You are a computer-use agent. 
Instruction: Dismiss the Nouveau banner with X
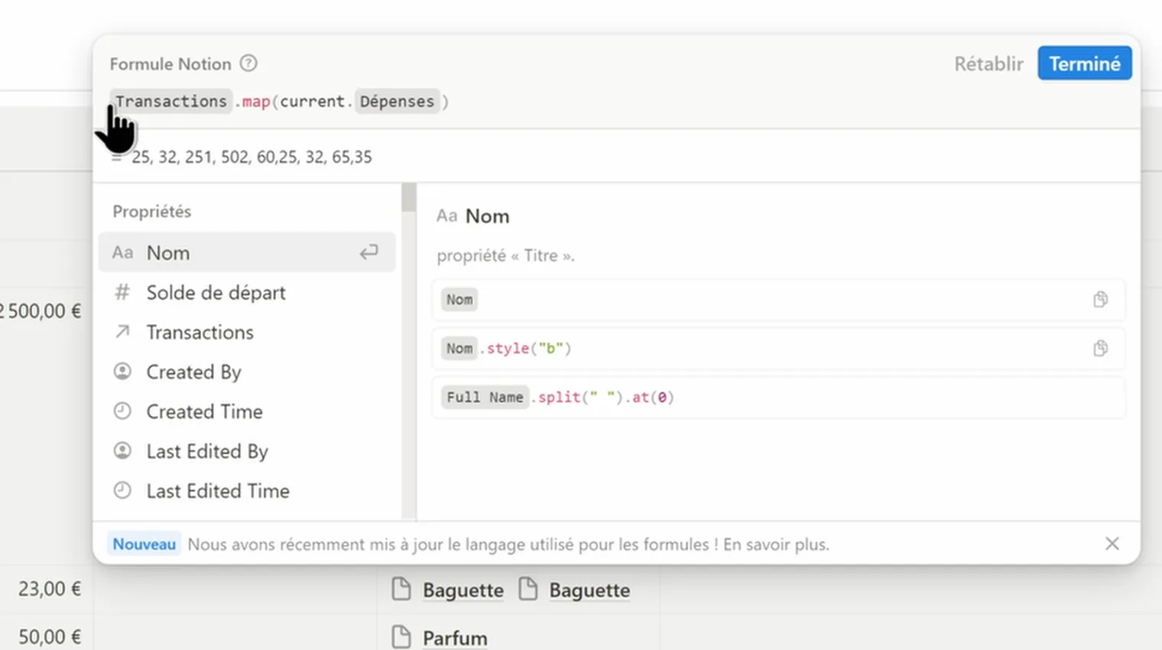pyautogui.click(x=1112, y=544)
